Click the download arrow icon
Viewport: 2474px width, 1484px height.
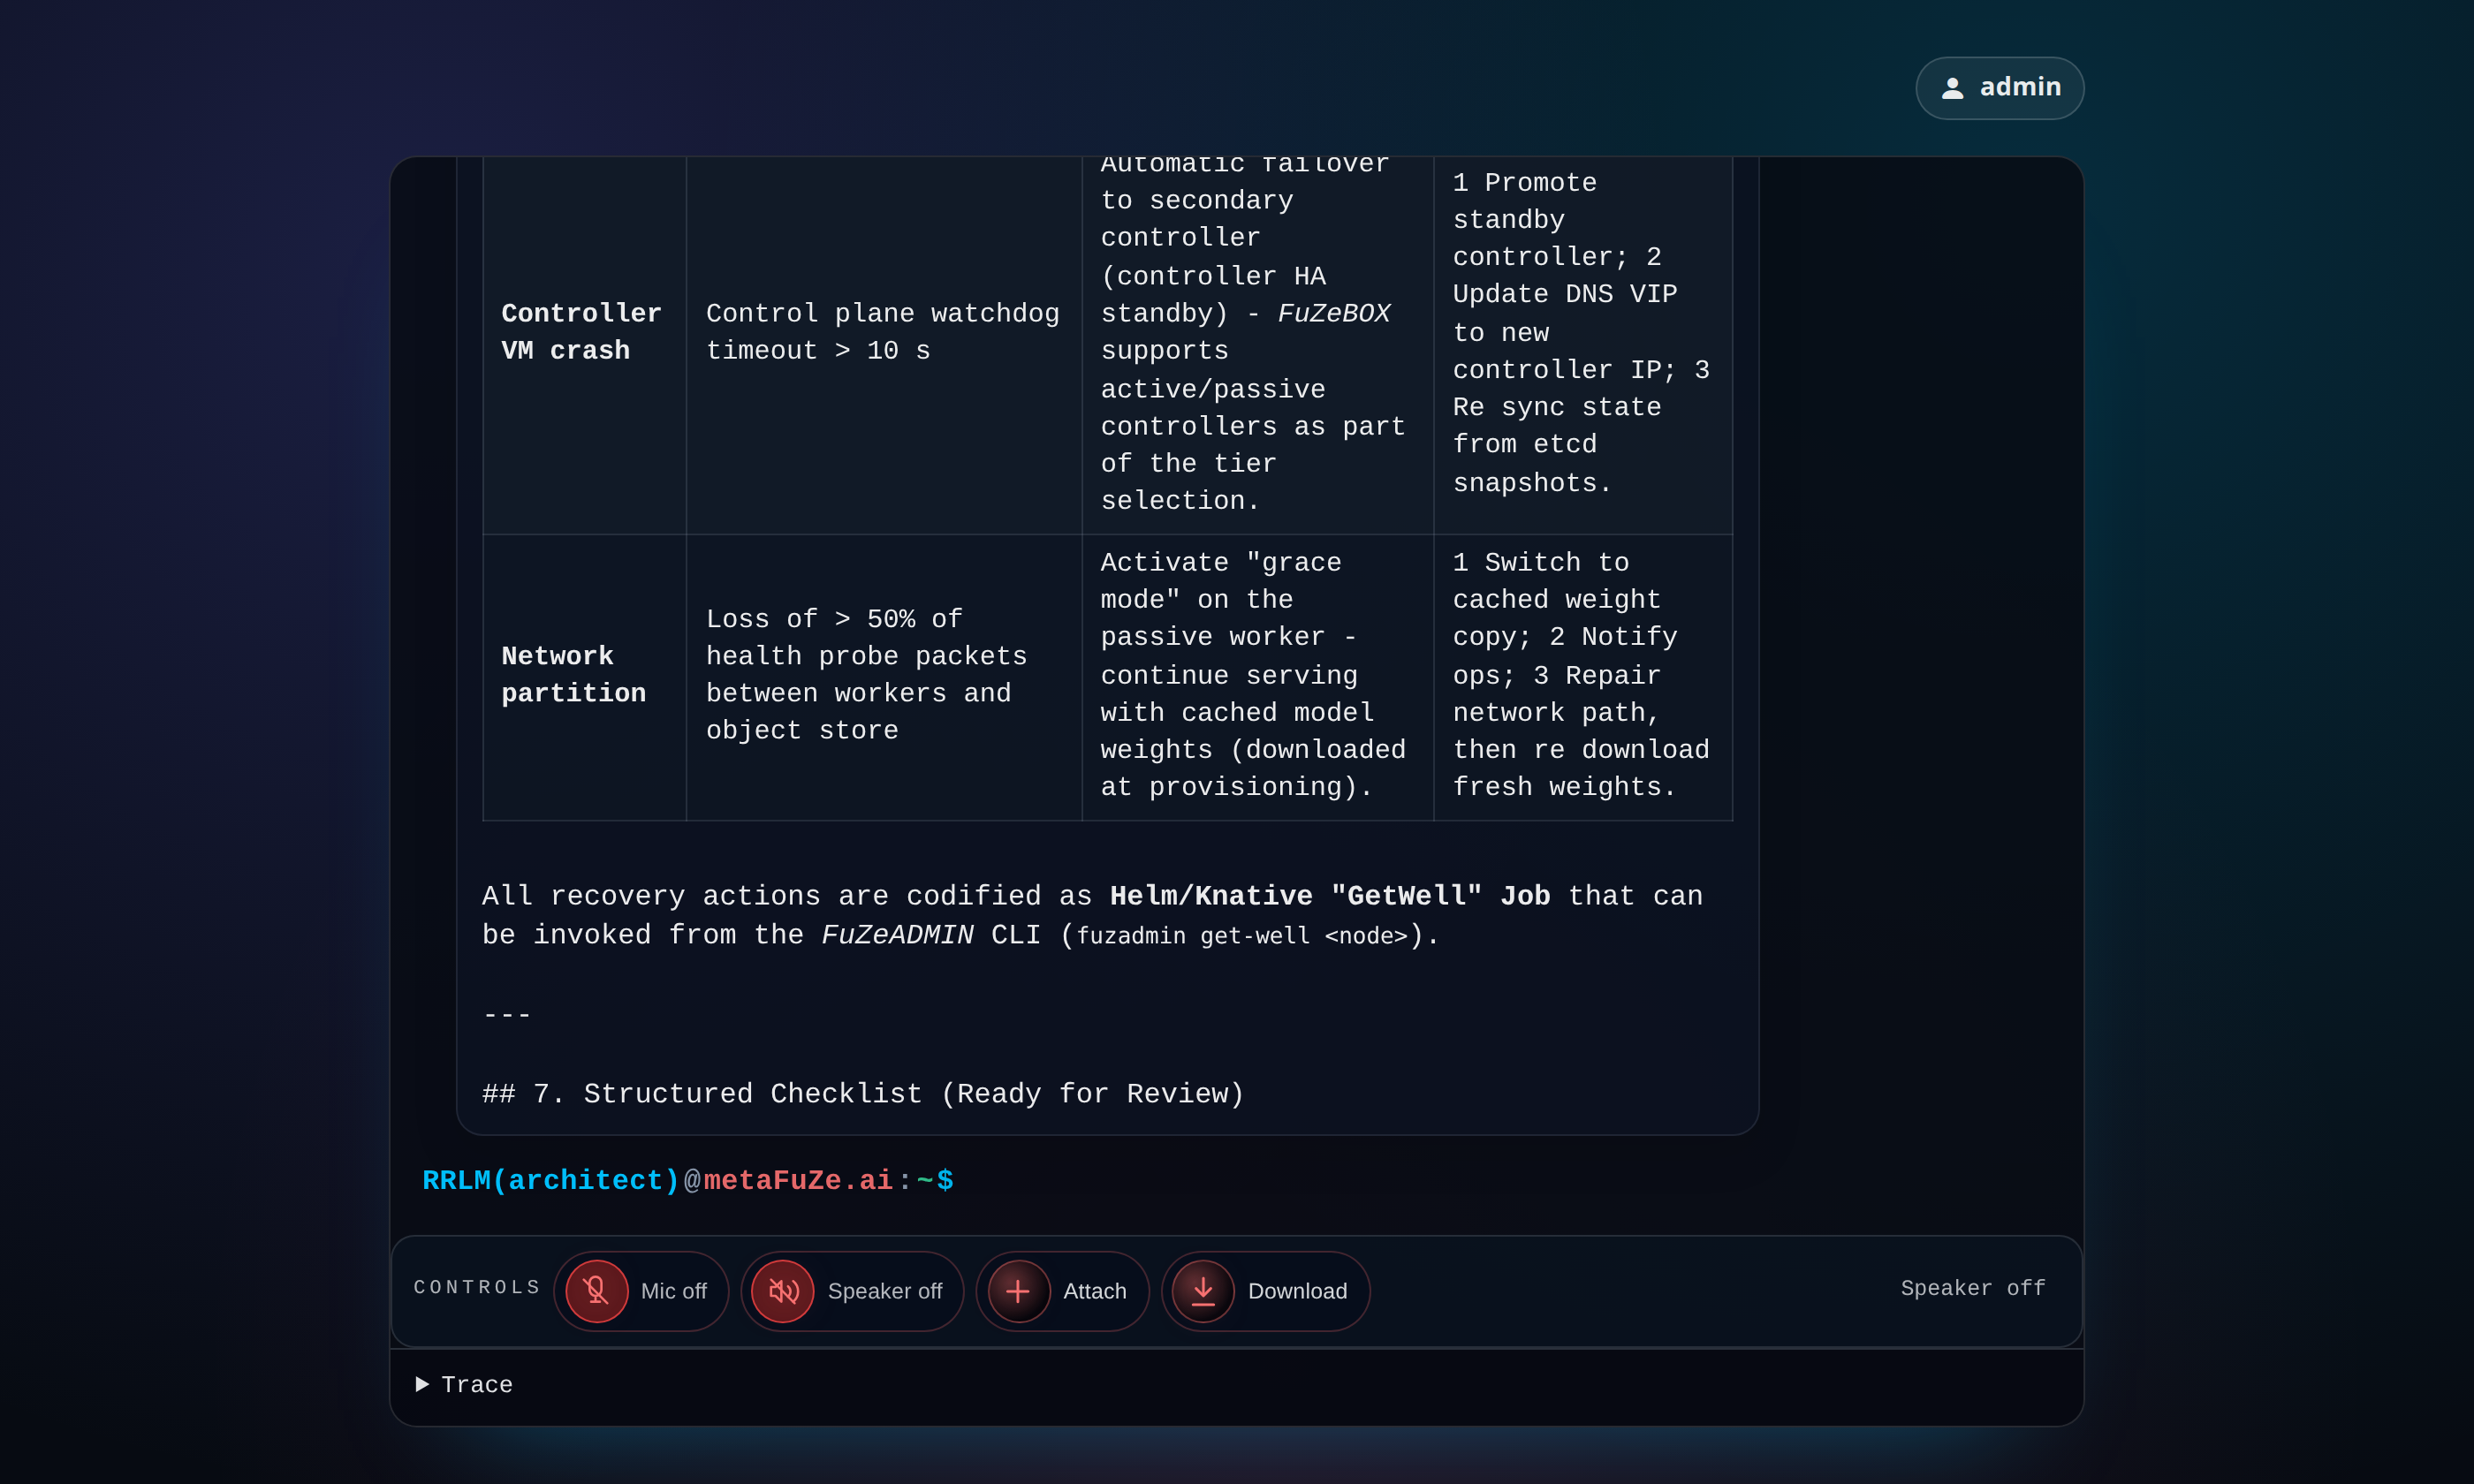tap(1203, 1291)
